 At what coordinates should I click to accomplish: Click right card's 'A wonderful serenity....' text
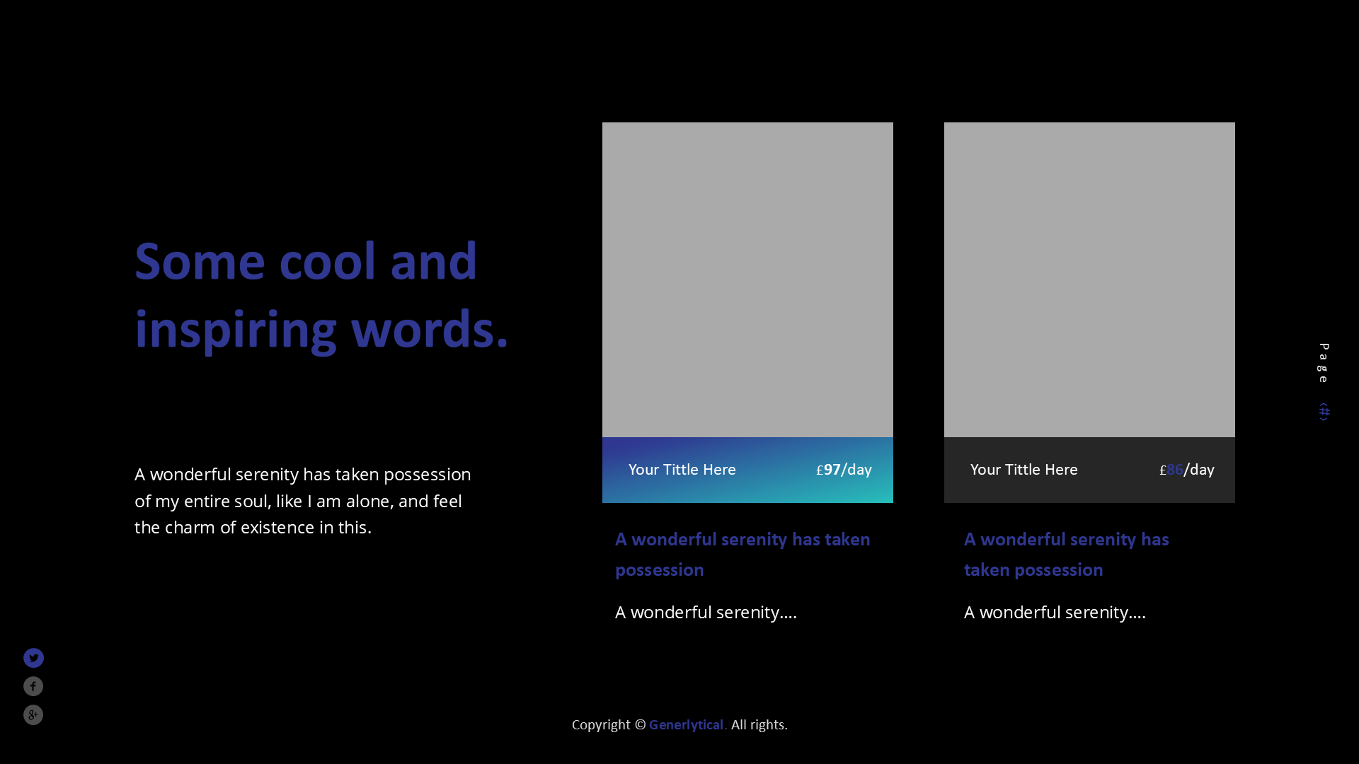coord(1055,612)
